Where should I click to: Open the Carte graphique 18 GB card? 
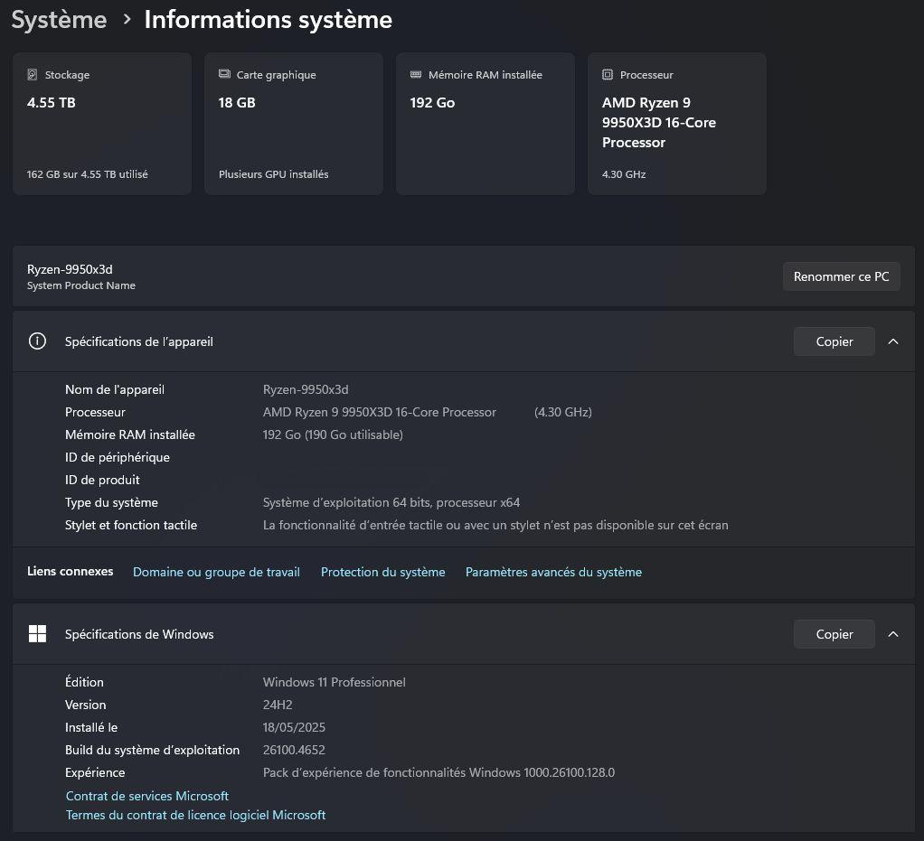(294, 124)
